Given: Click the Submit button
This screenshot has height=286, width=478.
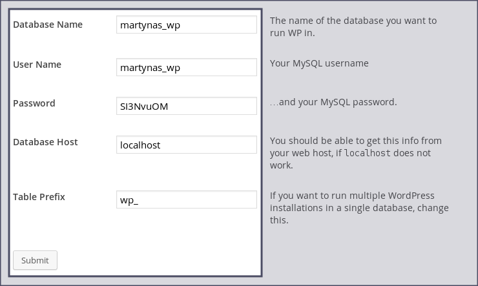Looking at the screenshot, I should point(35,260).
